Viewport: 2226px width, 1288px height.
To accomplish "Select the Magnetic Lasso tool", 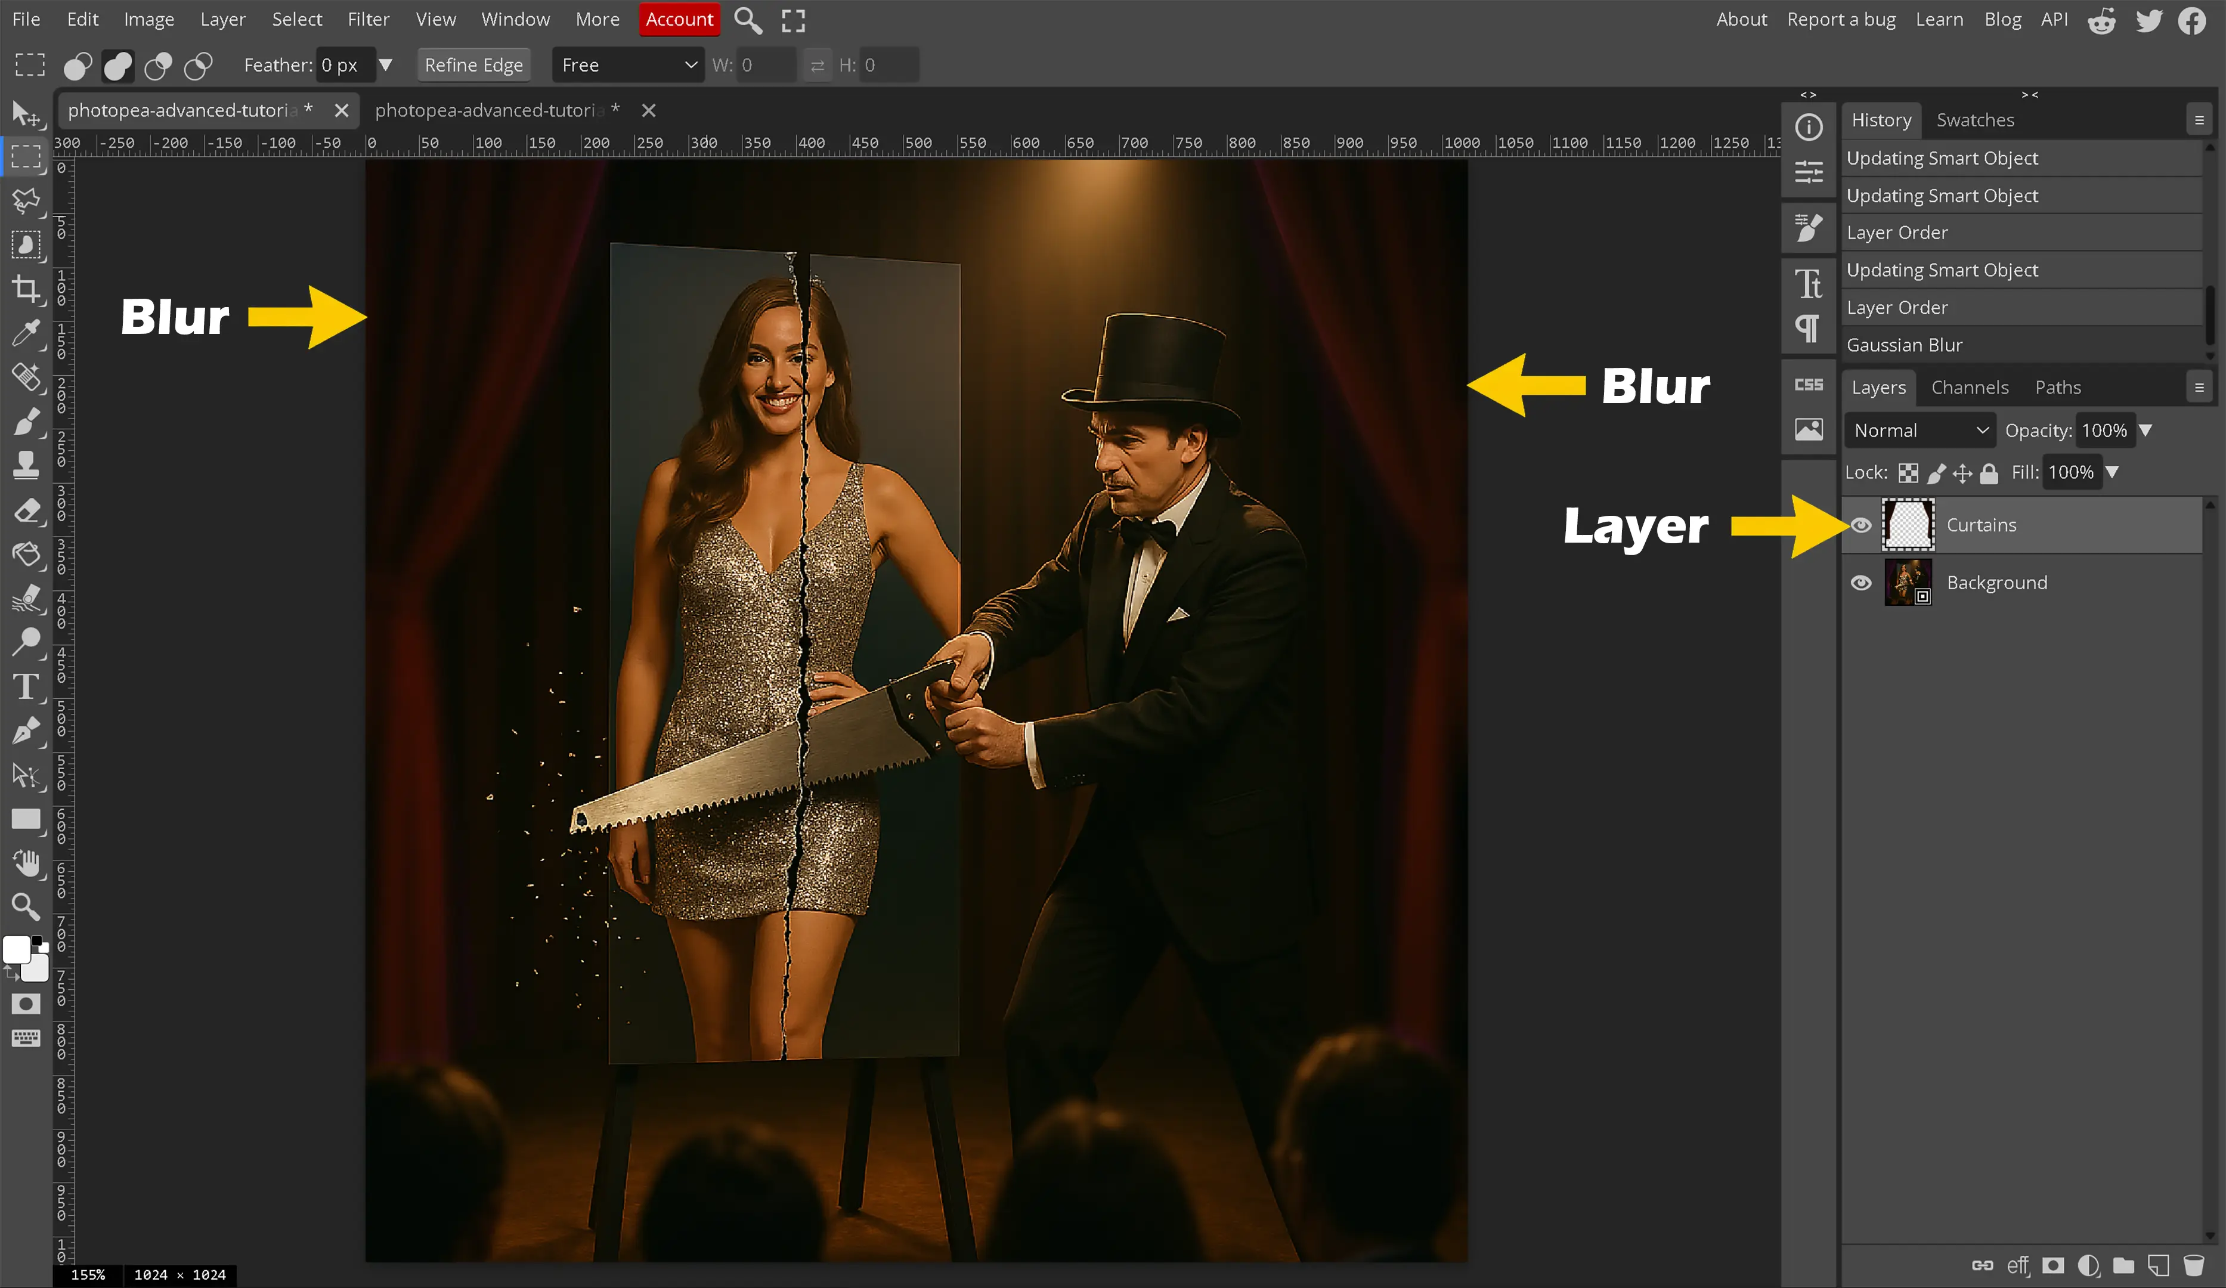I will (x=26, y=202).
